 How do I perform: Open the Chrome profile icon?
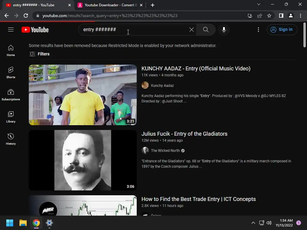[x=291, y=16]
